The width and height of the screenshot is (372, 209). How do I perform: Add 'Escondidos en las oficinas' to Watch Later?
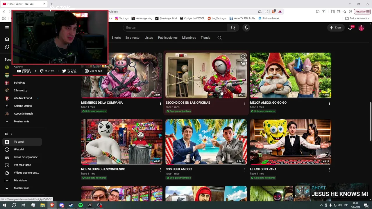coord(243,57)
